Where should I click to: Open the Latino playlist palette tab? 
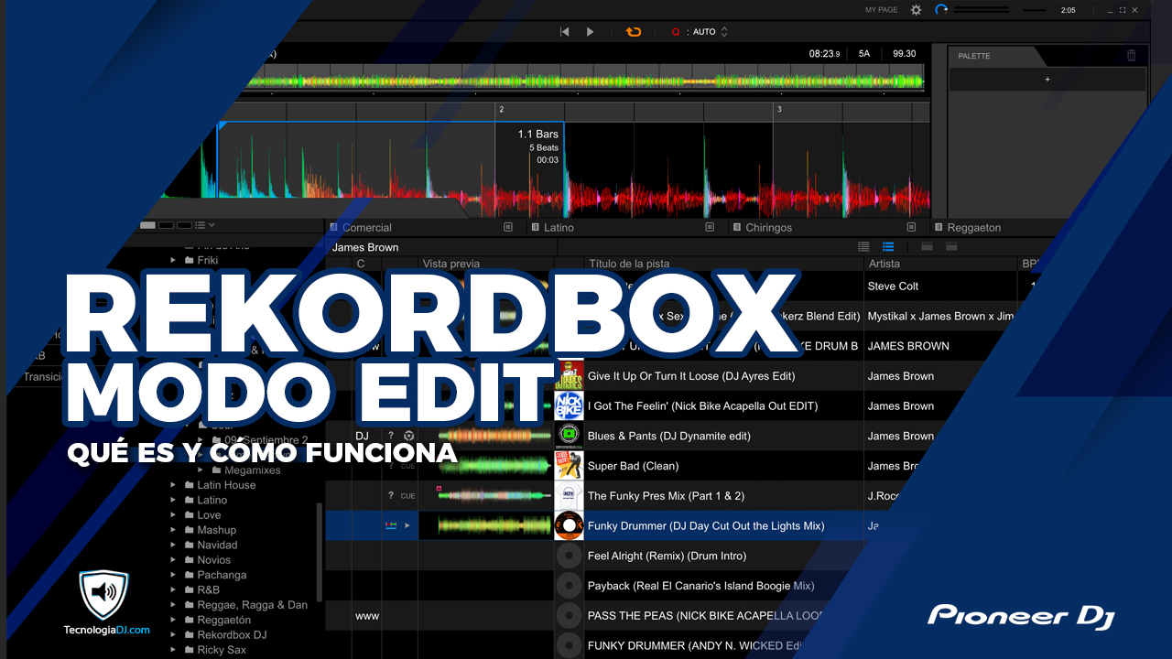[x=559, y=228]
